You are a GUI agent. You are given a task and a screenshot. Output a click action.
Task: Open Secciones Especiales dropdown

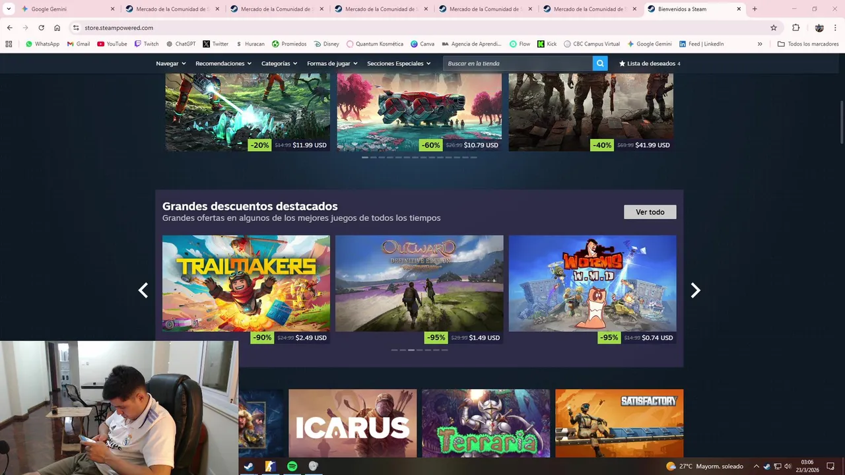399,63
